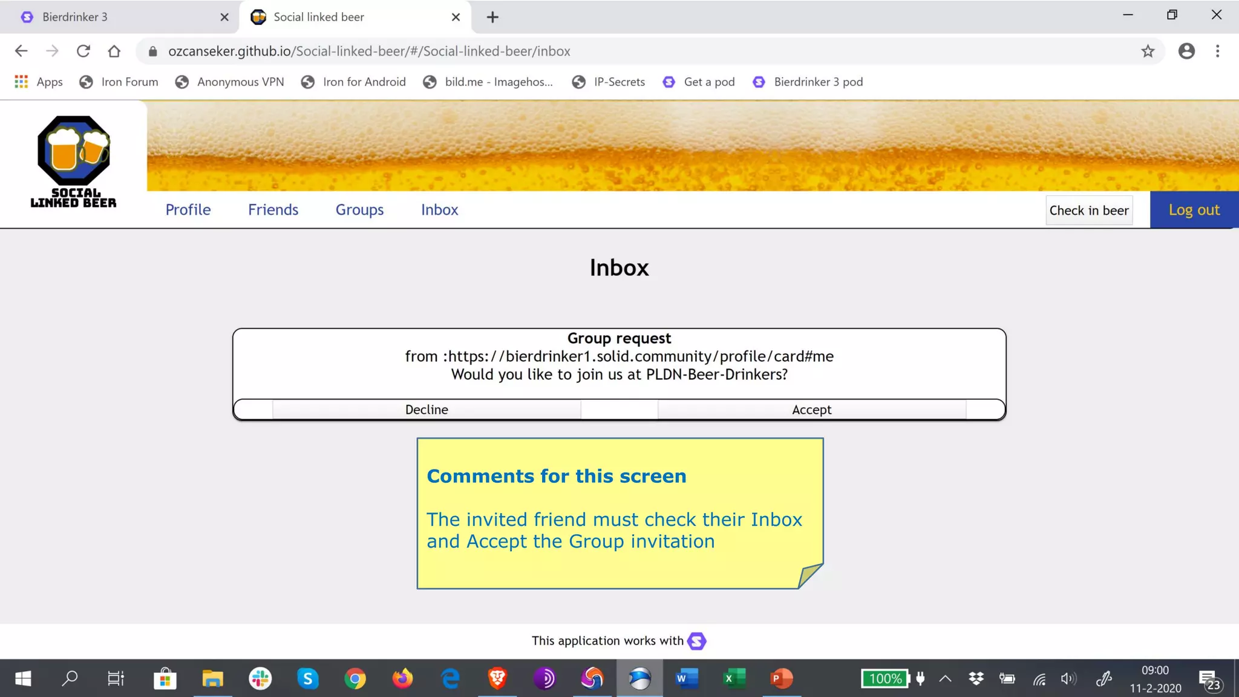Viewport: 1239px width, 697px height.
Task: Open the Bierdrinker 3 pod bookmark
Action: 808,82
